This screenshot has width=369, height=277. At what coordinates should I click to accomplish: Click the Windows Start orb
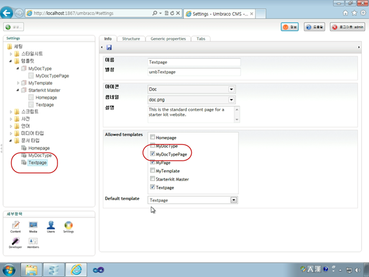tap(8, 270)
